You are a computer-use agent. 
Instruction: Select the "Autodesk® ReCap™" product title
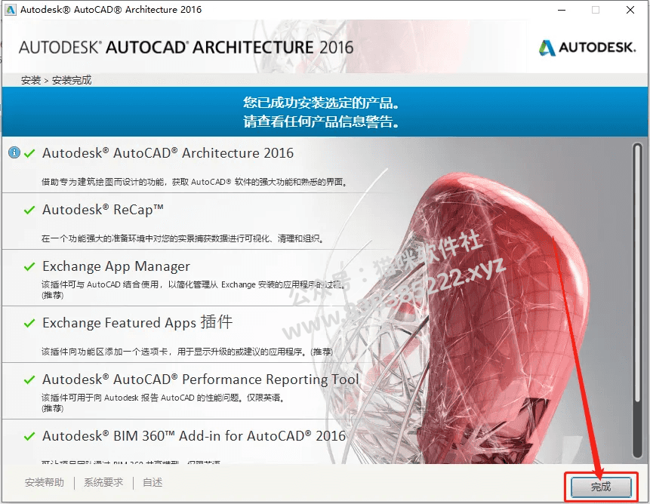click(103, 210)
